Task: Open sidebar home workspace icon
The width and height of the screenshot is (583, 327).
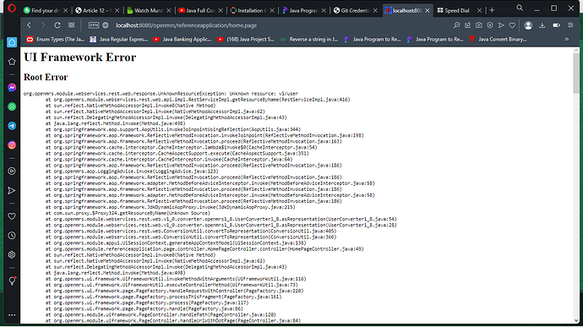Action: point(12,42)
